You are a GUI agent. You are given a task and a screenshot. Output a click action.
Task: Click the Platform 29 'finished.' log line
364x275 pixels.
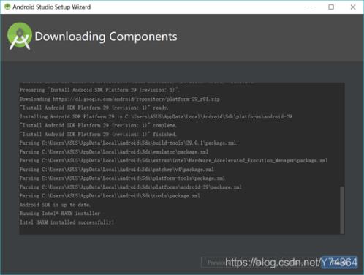pos(98,134)
